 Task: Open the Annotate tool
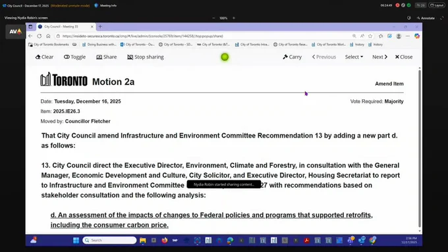click(x=426, y=18)
